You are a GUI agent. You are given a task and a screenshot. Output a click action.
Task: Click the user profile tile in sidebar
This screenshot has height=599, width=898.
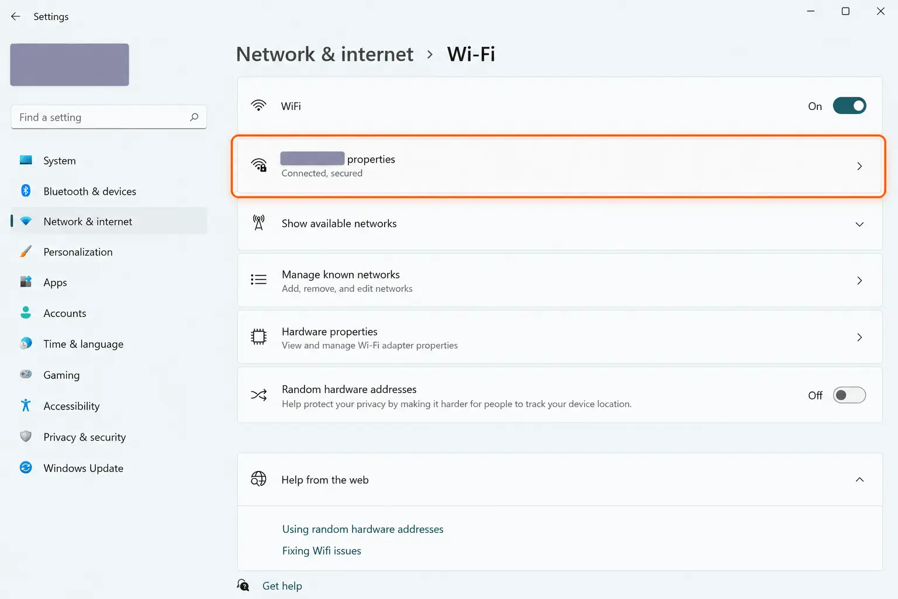click(x=70, y=64)
